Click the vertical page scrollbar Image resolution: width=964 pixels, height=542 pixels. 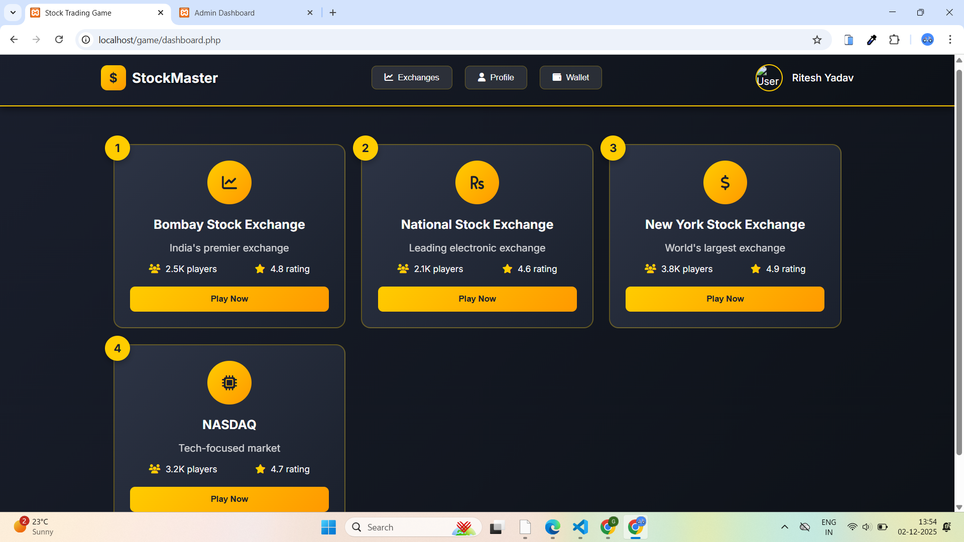pyautogui.click(x=958, y=261)
